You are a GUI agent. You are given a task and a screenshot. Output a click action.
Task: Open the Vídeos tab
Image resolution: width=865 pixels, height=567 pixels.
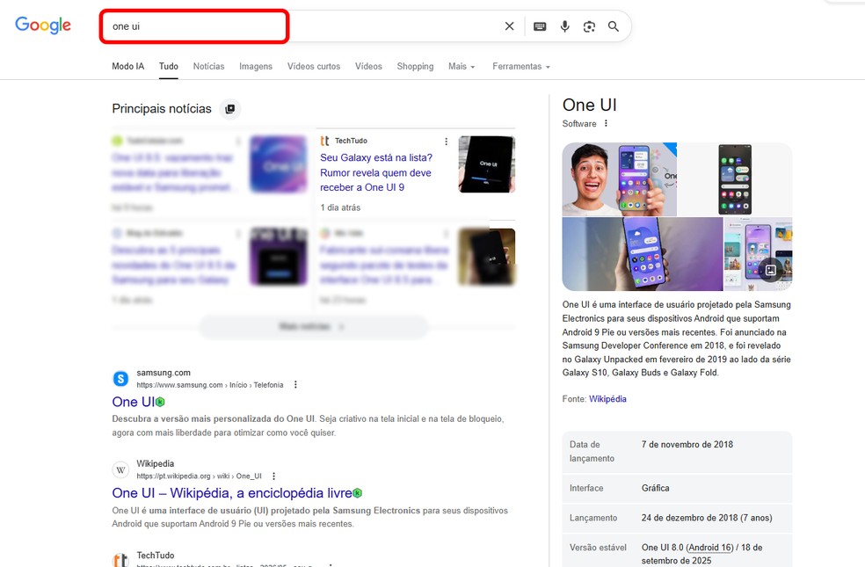368,66
